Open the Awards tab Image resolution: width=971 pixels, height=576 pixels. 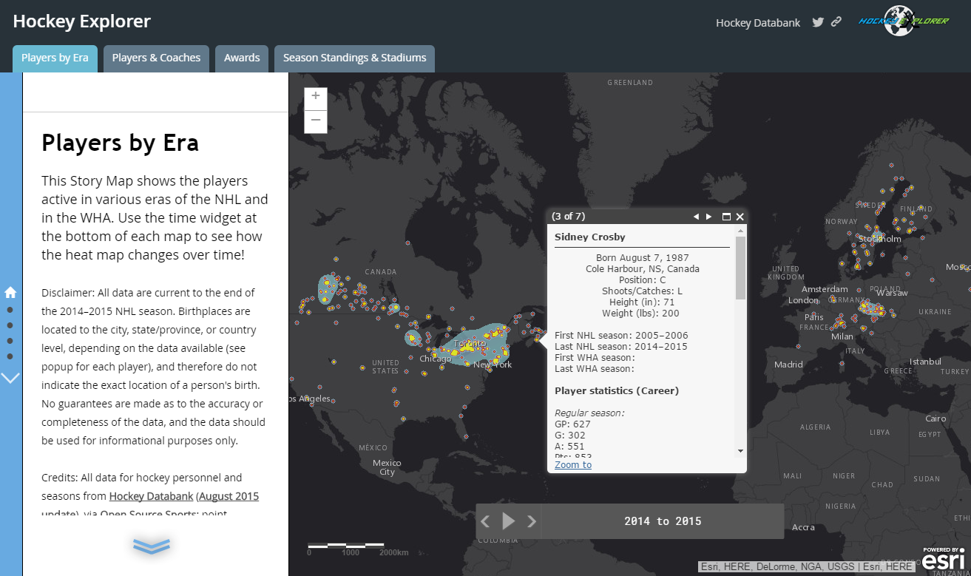pyautogui.click(x=242, y=58)
